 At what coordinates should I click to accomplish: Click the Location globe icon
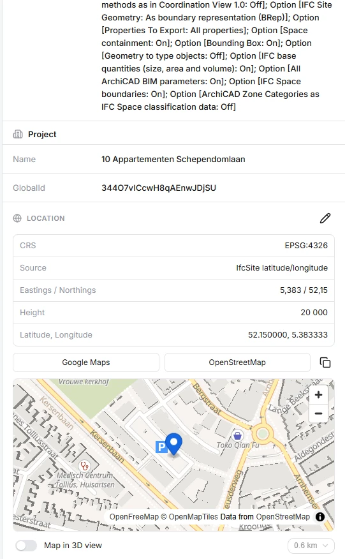click(17, 218)
